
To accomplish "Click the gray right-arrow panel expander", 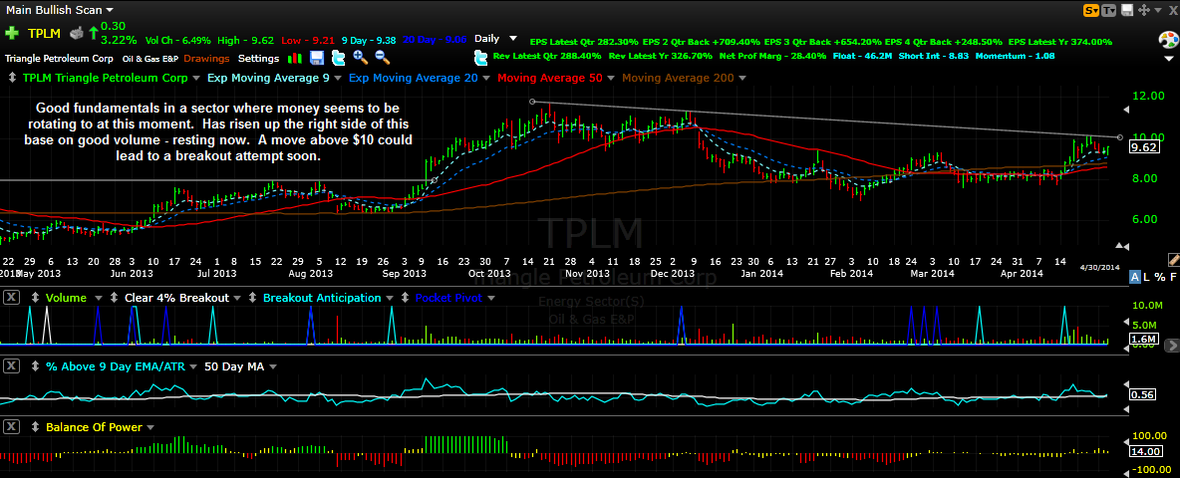I will tap(1172, 346).
